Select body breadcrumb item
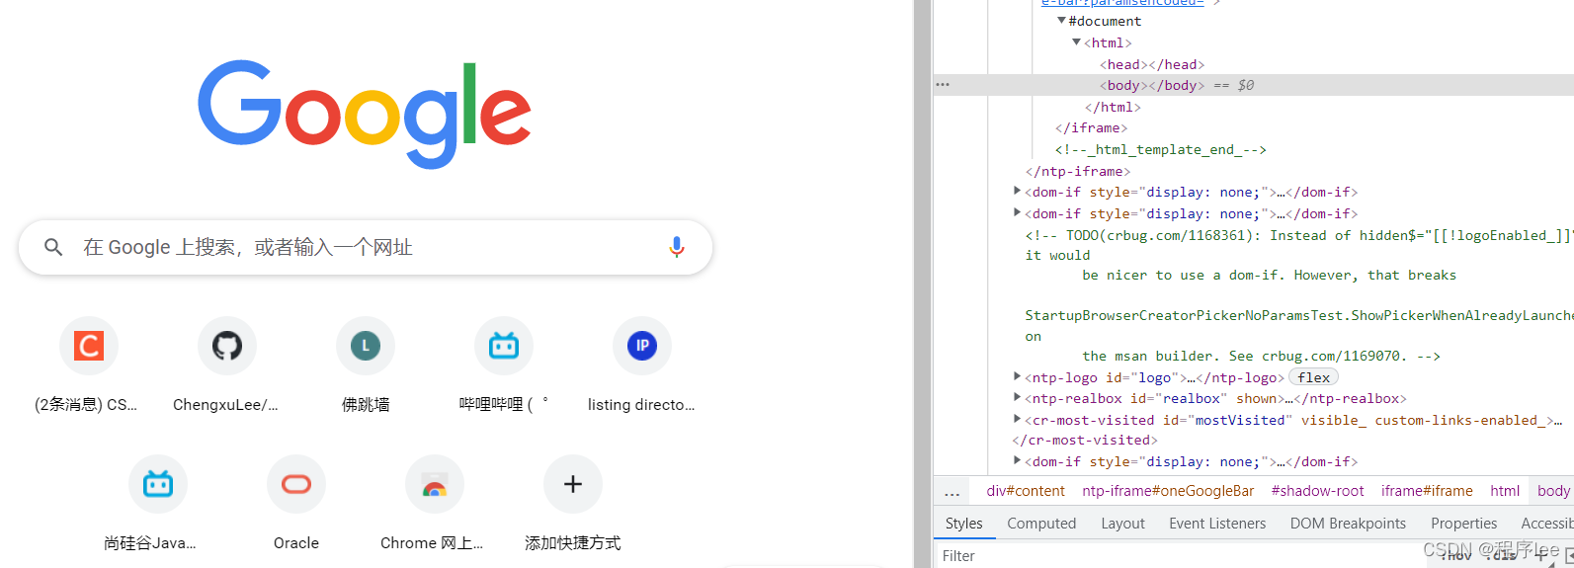Screen dimensions: 1574x568 (x=1552, y=491)
